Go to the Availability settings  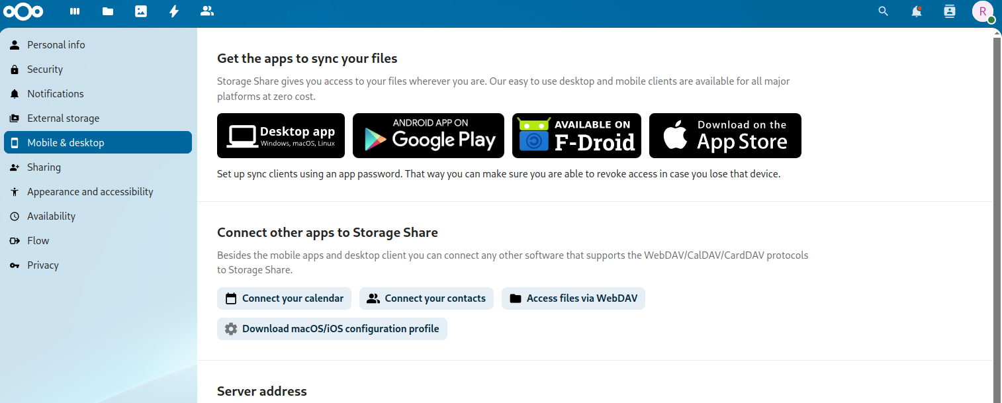(x=98, y=216)
